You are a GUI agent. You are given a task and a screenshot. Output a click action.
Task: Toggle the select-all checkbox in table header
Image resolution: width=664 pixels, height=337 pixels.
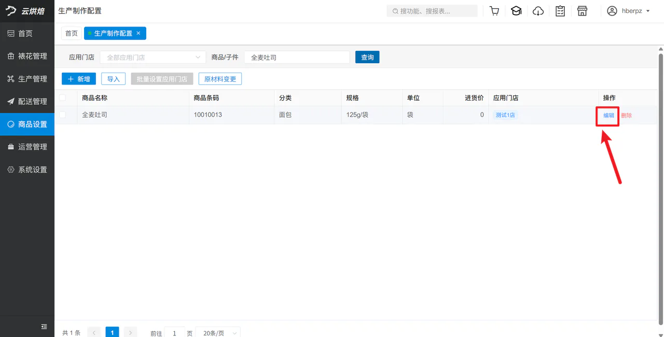click(x=63, y=97)
